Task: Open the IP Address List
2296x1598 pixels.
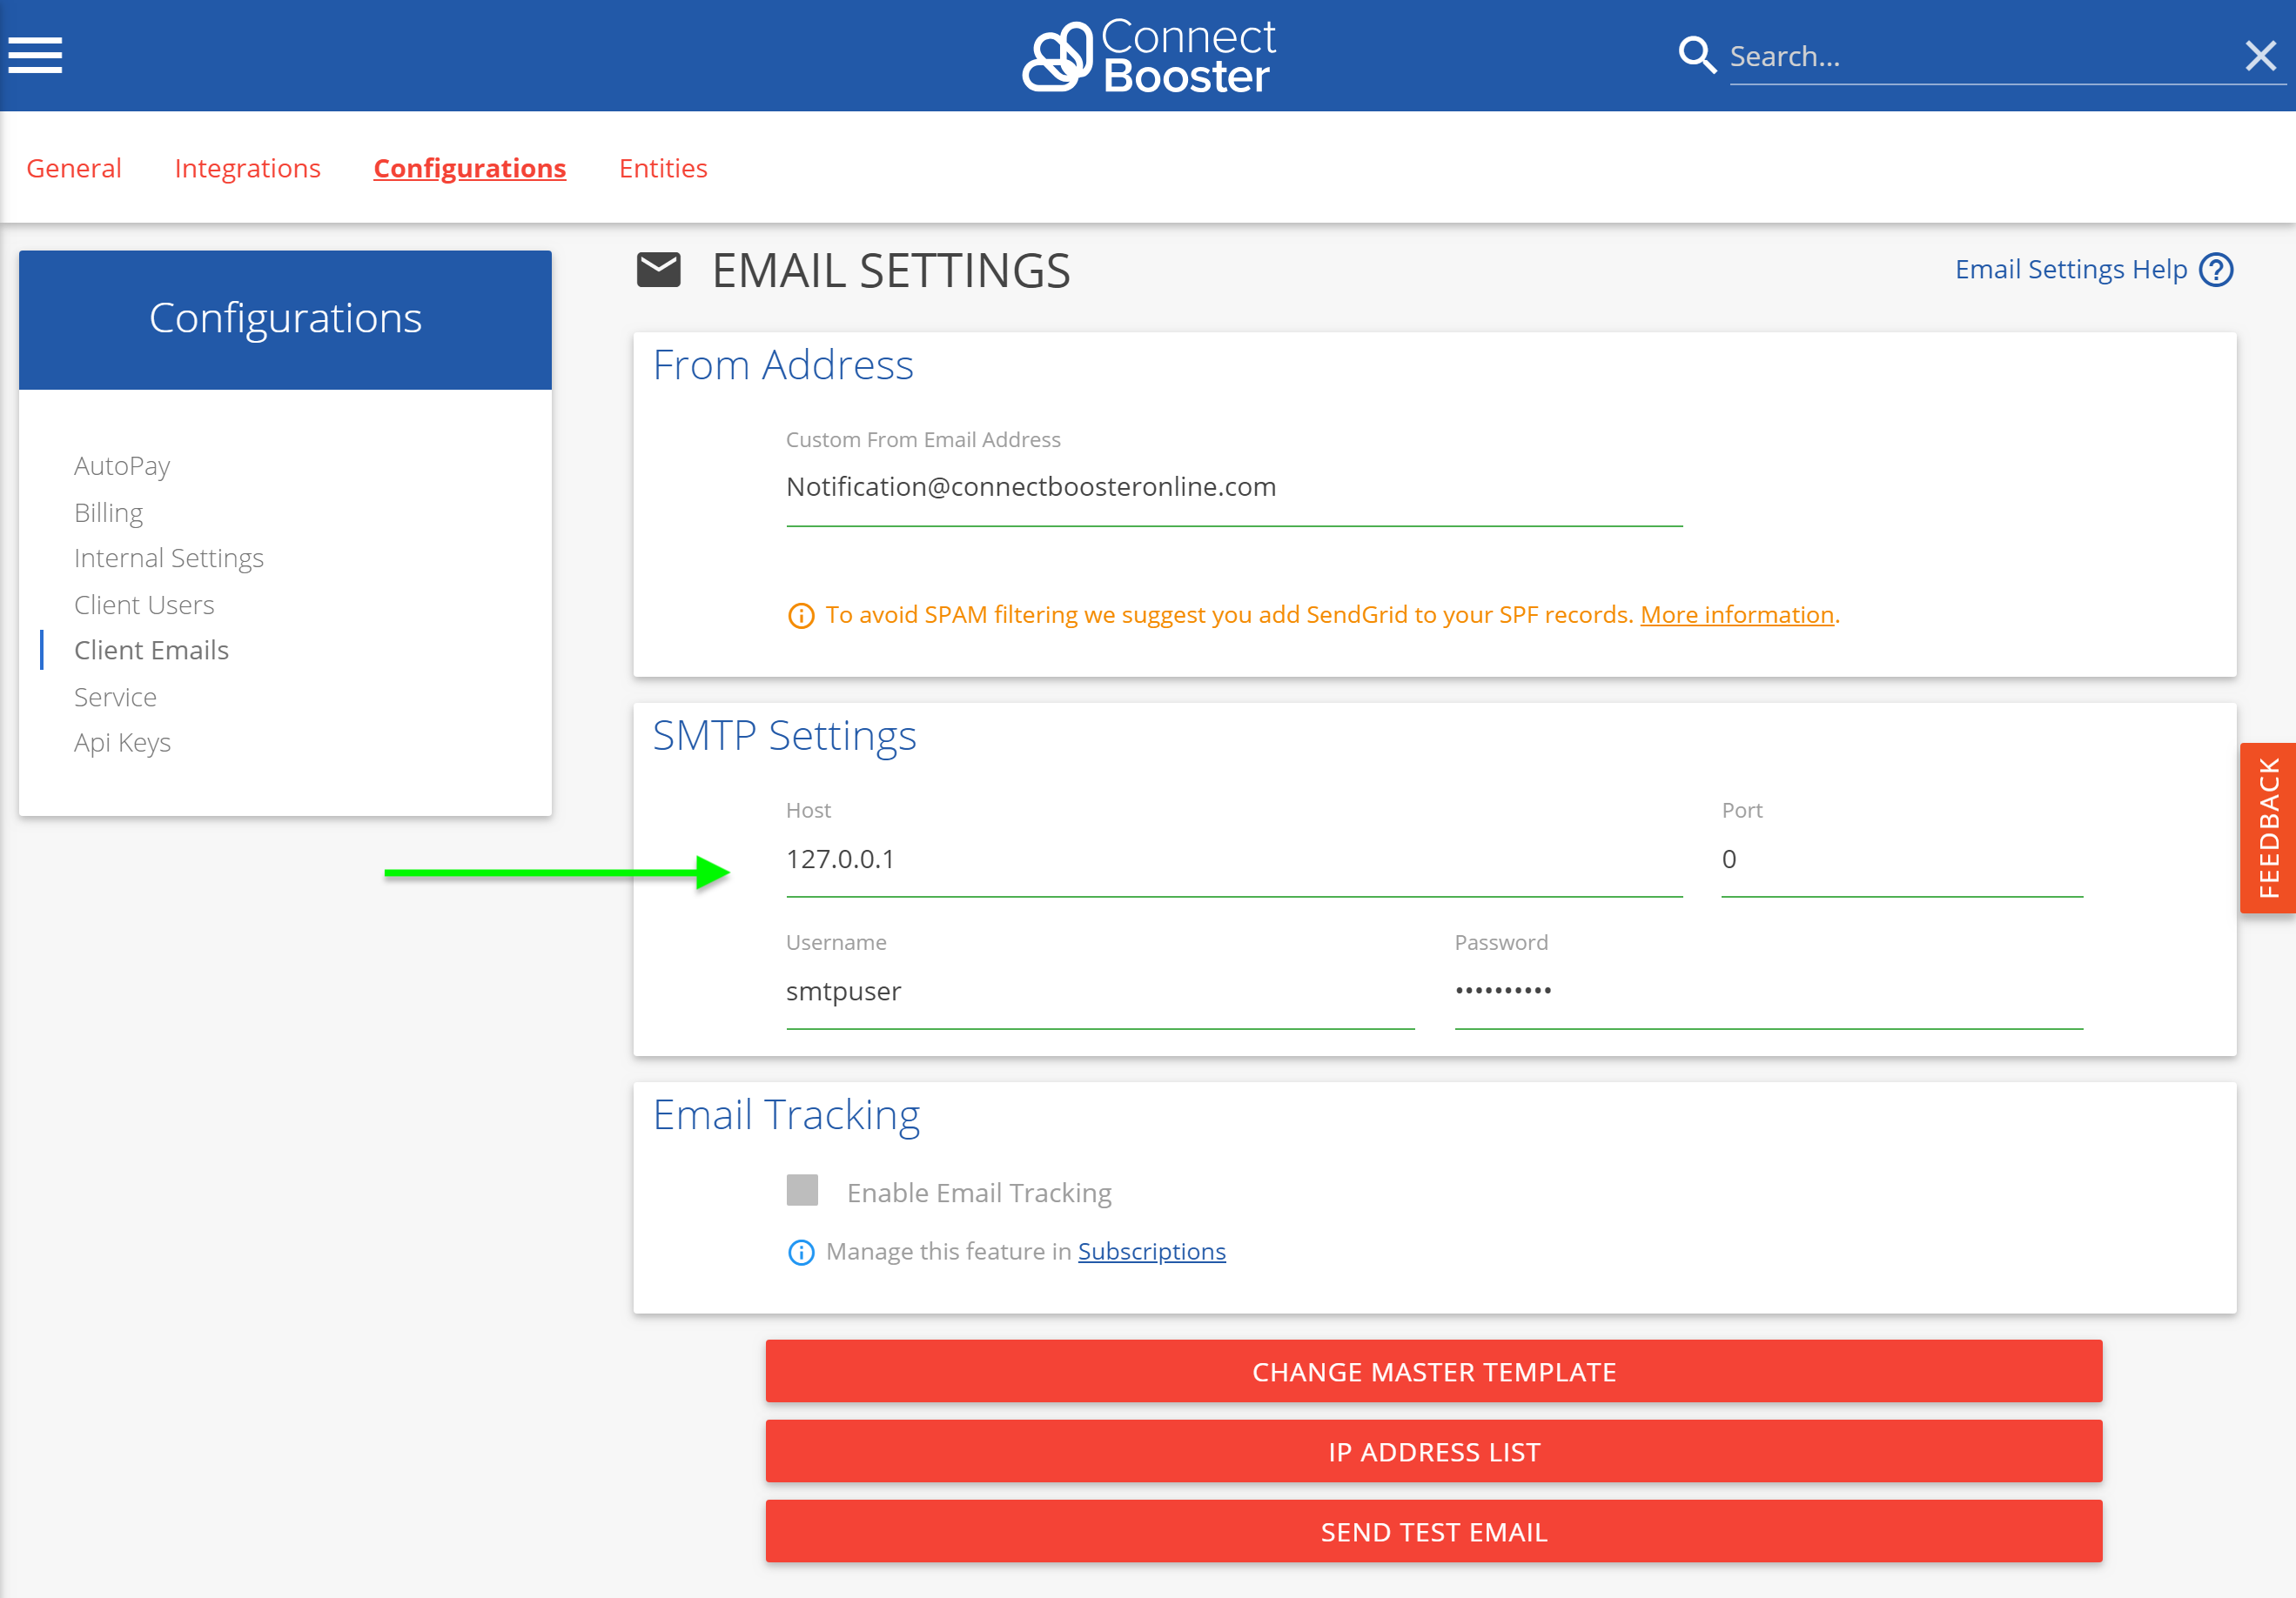Action: [1433, 1451]
